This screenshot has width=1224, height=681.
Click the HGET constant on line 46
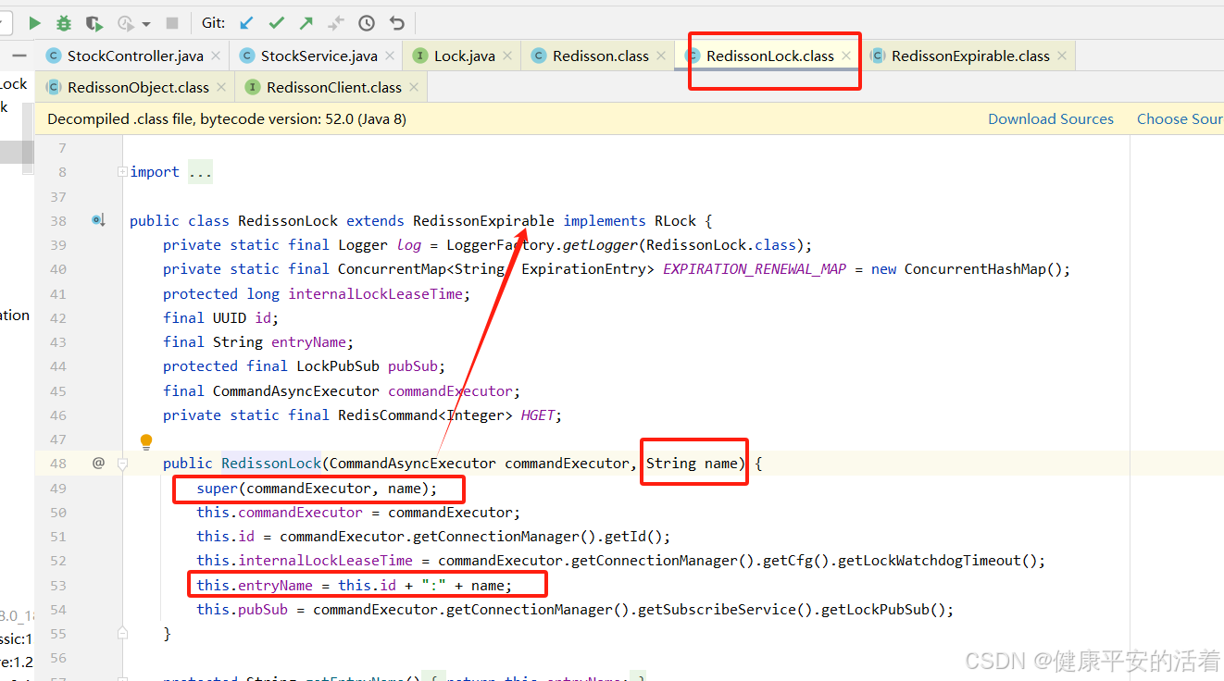tap(537, 415)
